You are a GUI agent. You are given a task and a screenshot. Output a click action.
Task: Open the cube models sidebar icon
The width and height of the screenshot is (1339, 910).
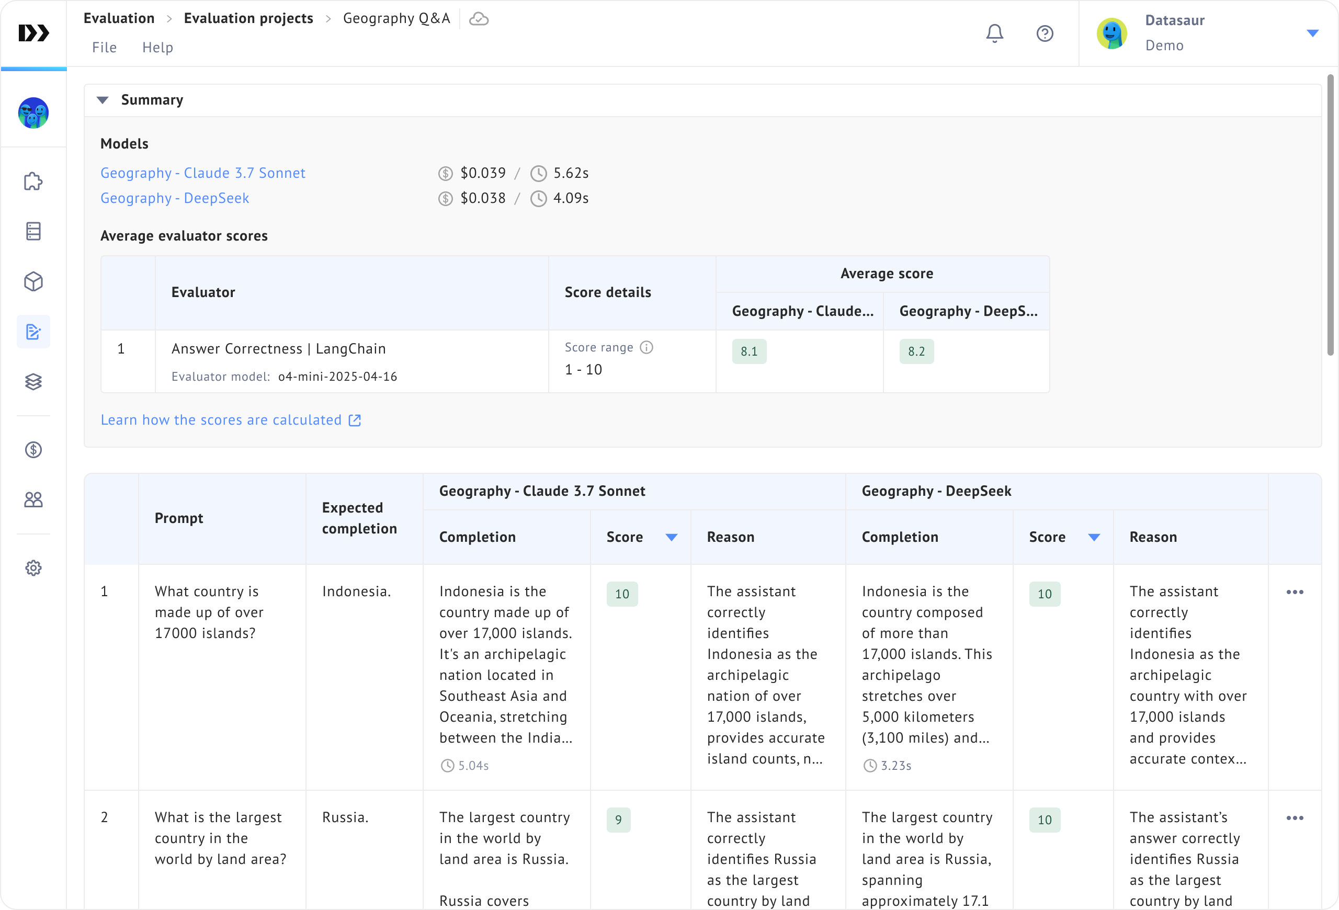pyautogui.click(x=33, y=282)
